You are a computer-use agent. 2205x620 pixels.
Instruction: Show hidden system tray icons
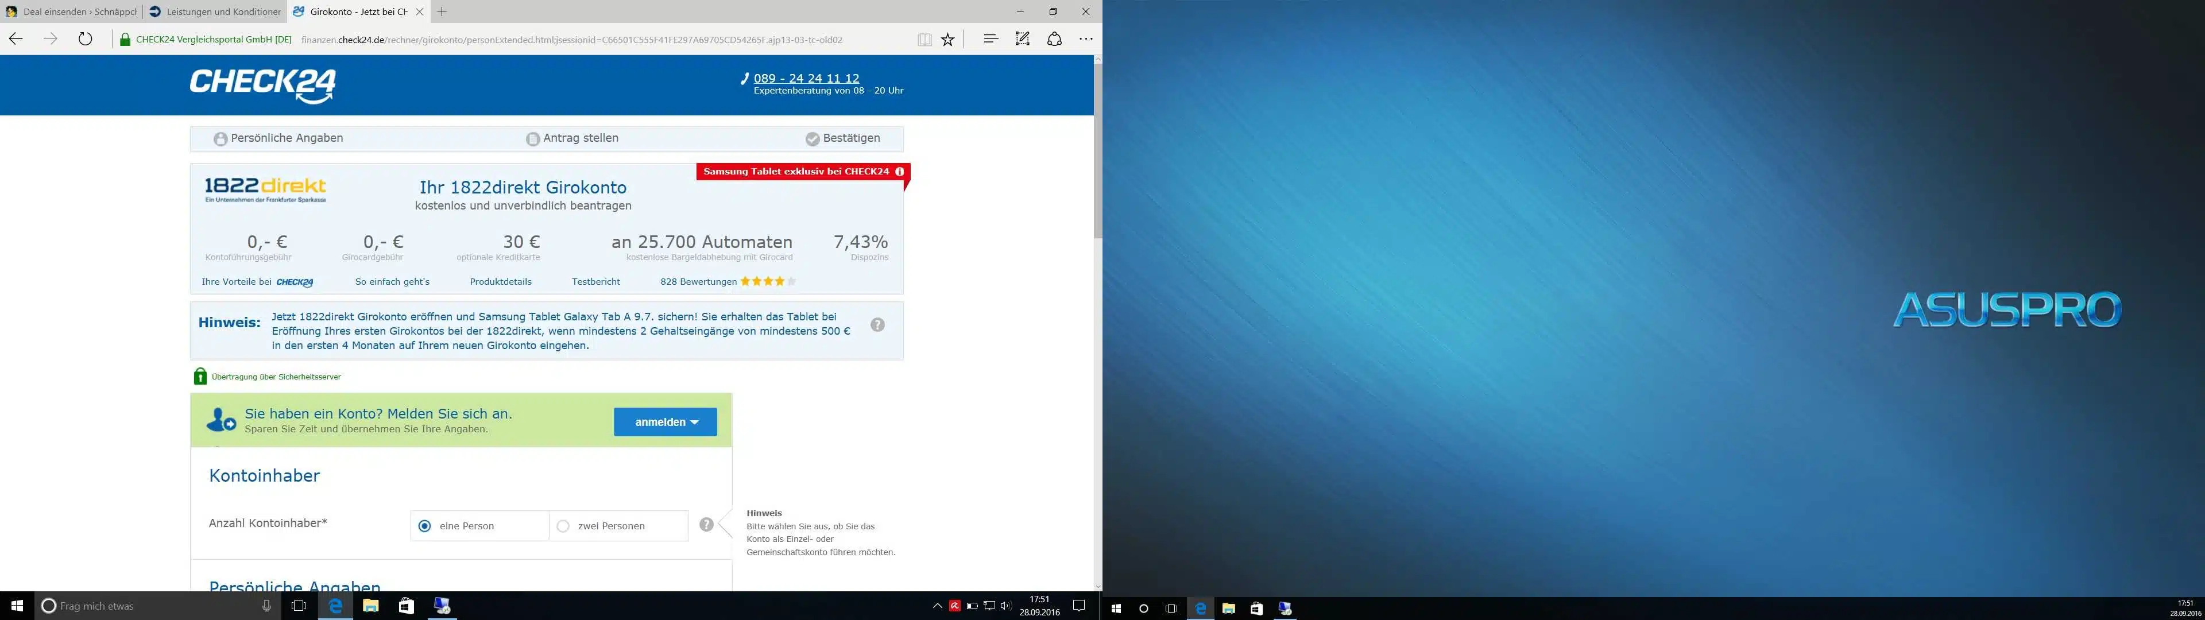[937, 606]
